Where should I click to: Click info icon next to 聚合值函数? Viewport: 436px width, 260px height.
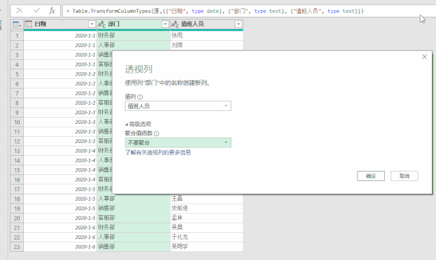click(156, 133)
